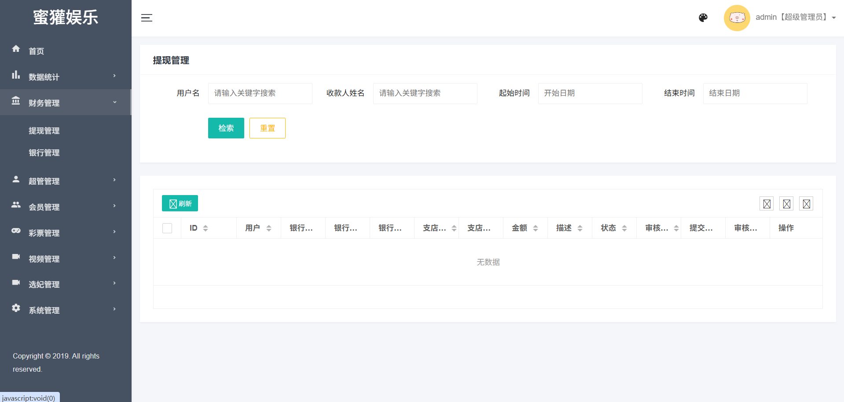Image resolution: width=844 pixels, height=402 pixels.
Task: Select 提现管理 in the sidebar
Action: 44,131
